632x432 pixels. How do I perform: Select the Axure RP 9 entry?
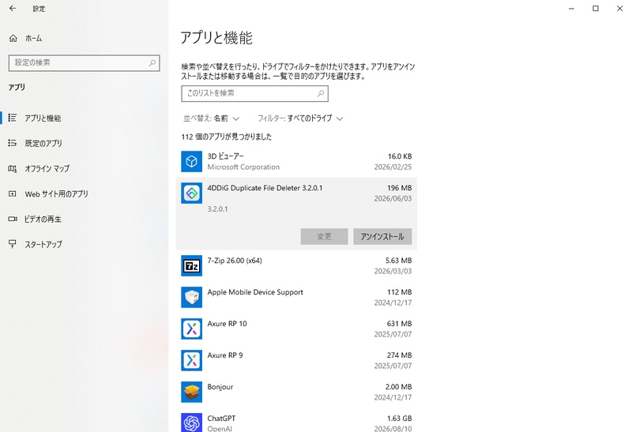coord(296,360)
